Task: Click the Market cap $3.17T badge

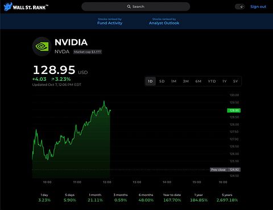Action: (88, 52)
